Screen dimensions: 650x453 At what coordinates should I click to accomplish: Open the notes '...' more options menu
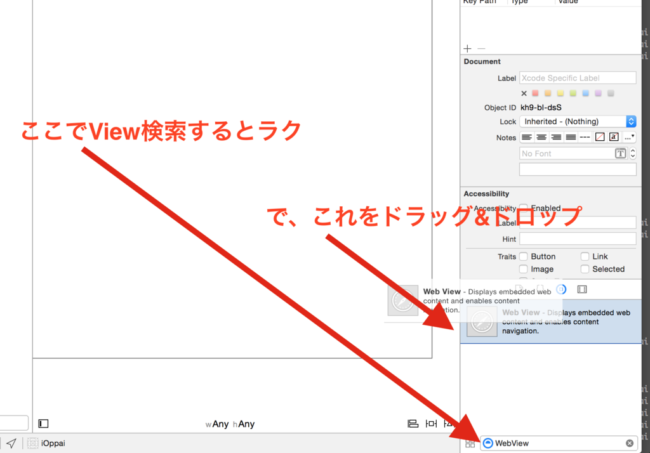(x=629, y=137)
